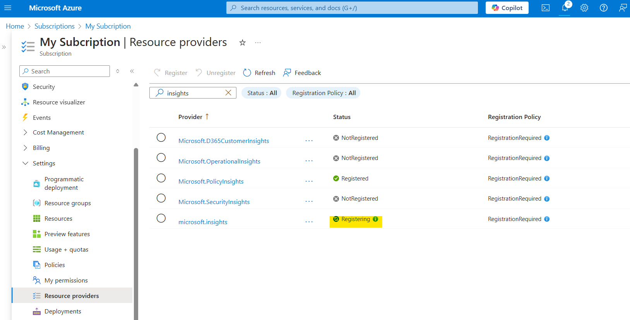Open microsoft.insights provider link
The width and height of the screenshot is (630, 320).
[203, 222]
